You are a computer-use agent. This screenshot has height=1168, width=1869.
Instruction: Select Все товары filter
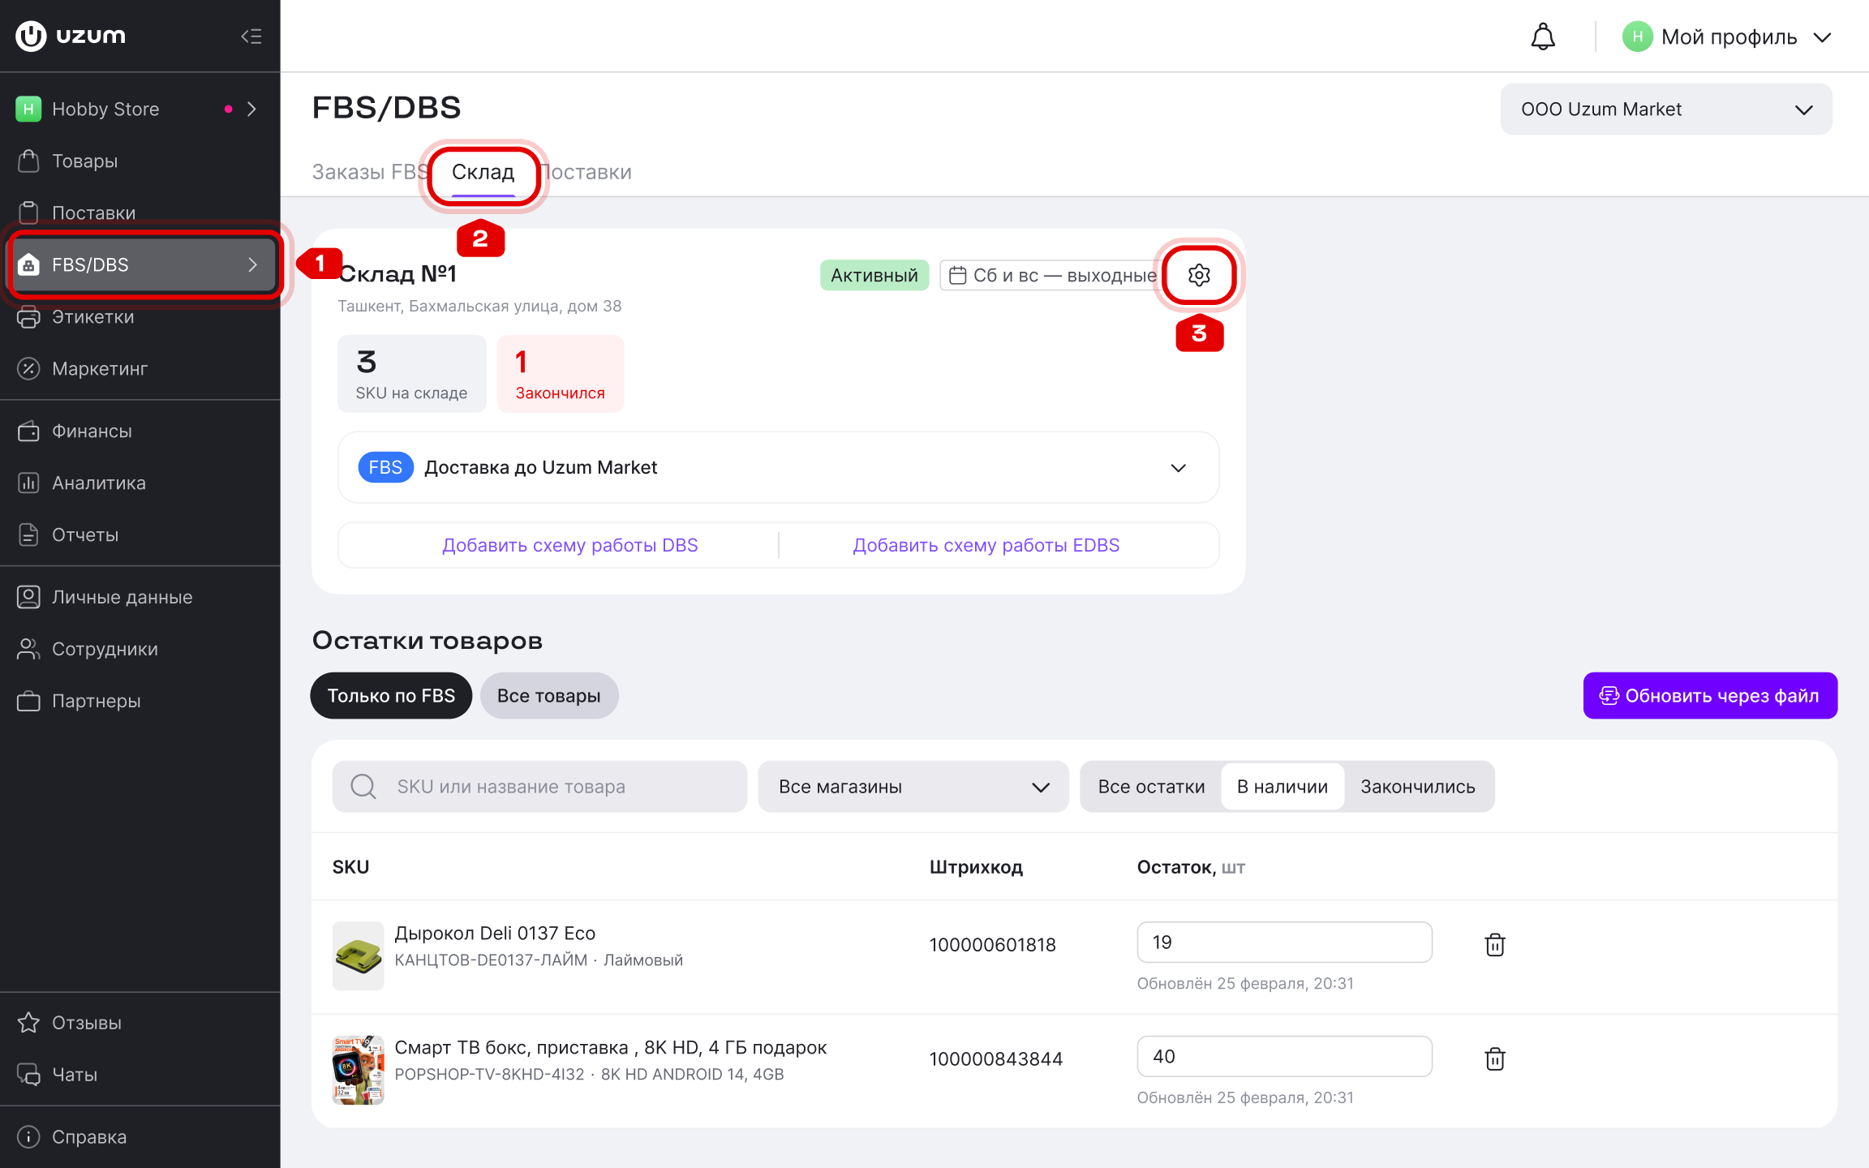click(x=549, y=695)
